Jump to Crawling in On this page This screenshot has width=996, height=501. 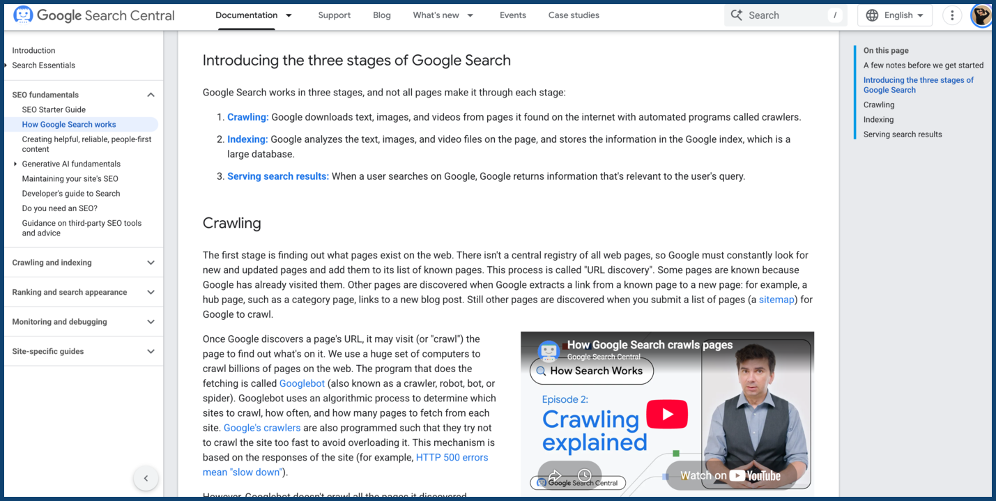coord(879,105)
